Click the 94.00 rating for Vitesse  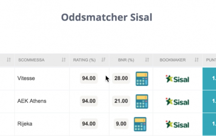[x=89, y=78]
